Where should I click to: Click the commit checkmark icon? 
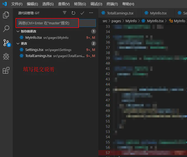tap(82, 13)
